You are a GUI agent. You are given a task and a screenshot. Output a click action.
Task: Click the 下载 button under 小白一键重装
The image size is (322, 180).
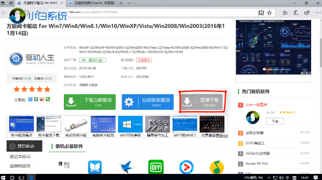coord(275,121)
